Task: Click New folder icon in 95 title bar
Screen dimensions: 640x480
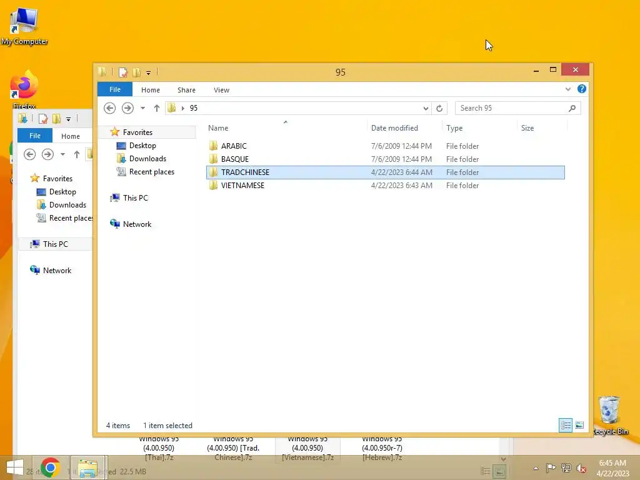Action: [137, 72]
